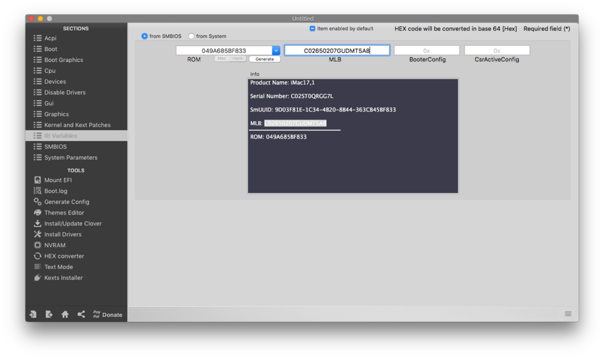Open the NVRAM tool
Screen dimensions: 604x358
pos(54,245)
